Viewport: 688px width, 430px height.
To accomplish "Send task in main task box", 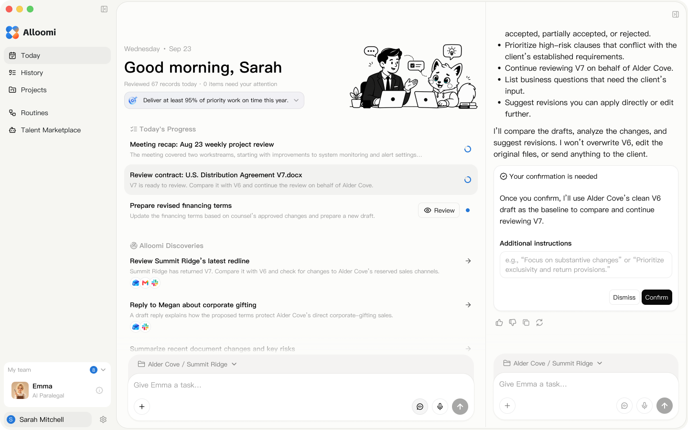I will pyautogui.click(x=460, y=407).
